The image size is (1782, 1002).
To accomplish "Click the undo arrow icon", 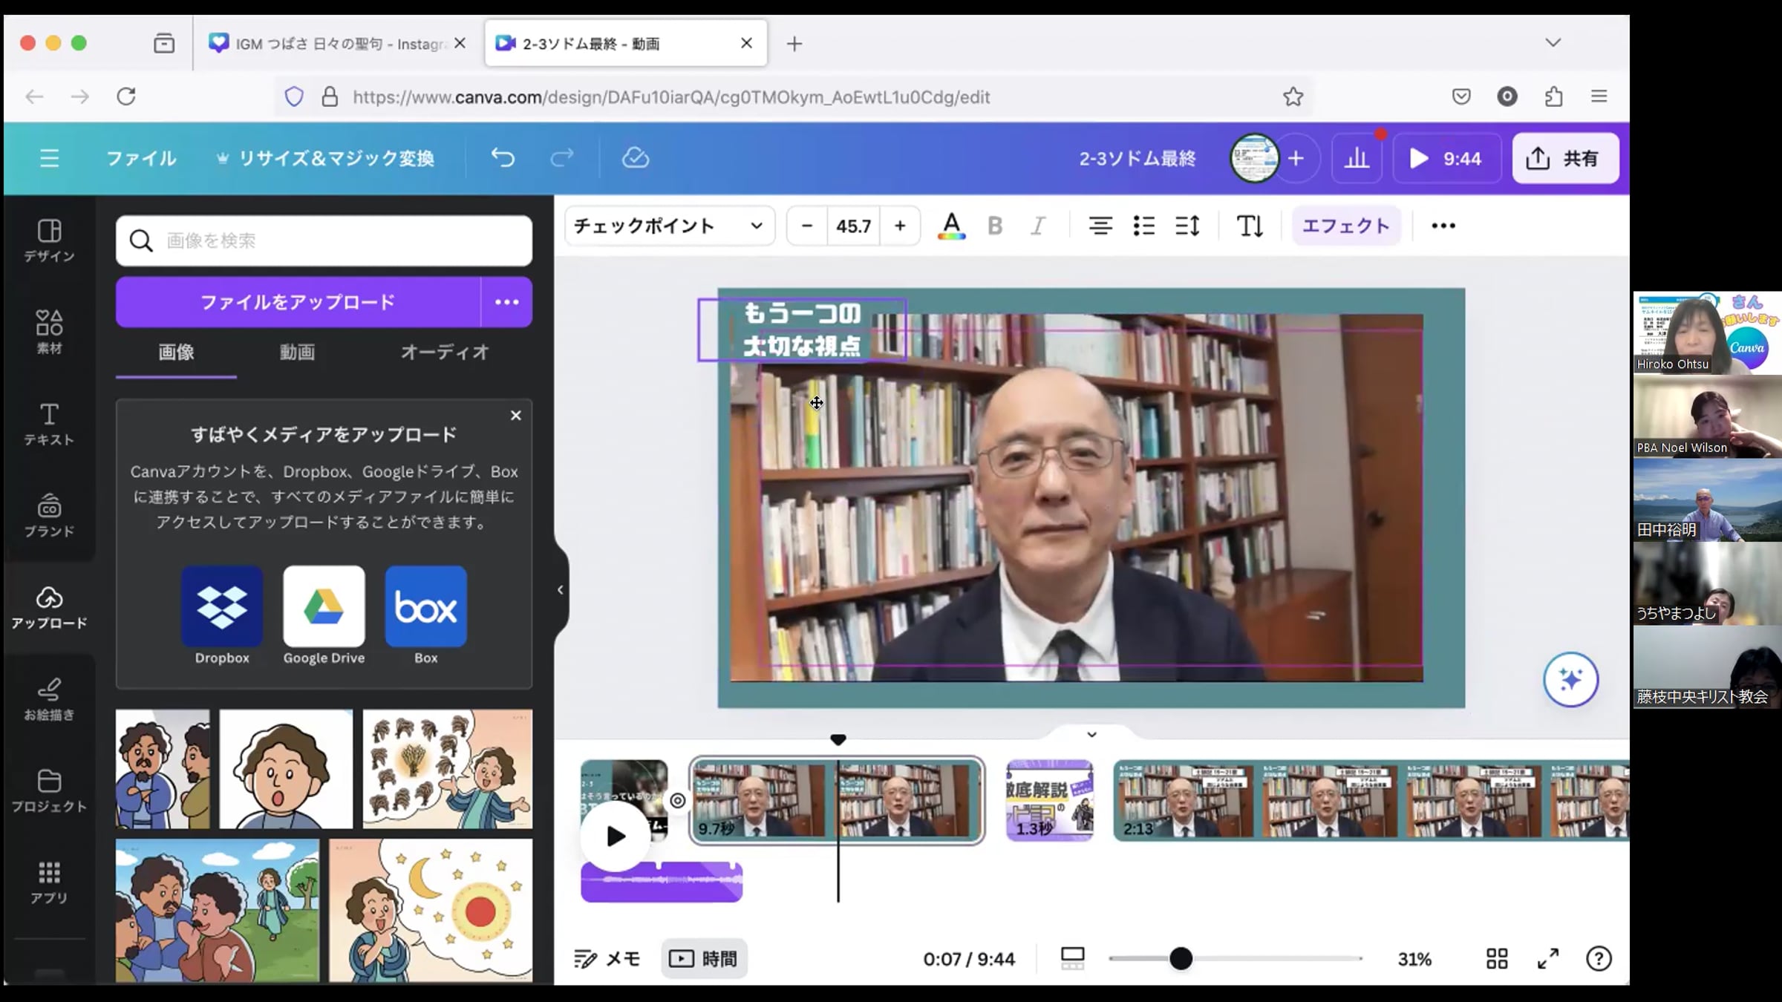I will pyautogui.click(x=503, y=158).
